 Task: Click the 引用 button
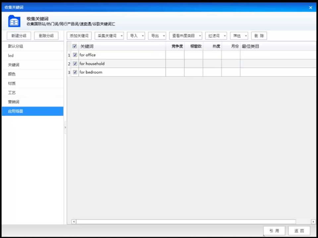tap(274, 231)
